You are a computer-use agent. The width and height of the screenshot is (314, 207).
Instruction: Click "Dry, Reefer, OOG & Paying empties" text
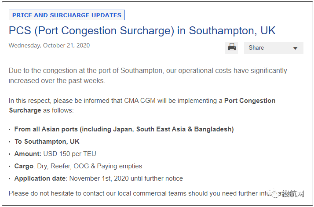pos(89,166)
